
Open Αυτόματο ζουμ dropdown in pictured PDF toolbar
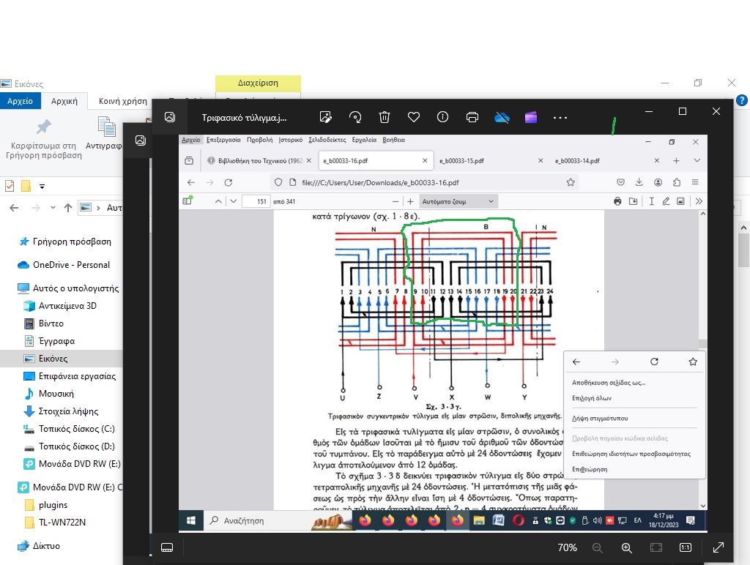458,202
